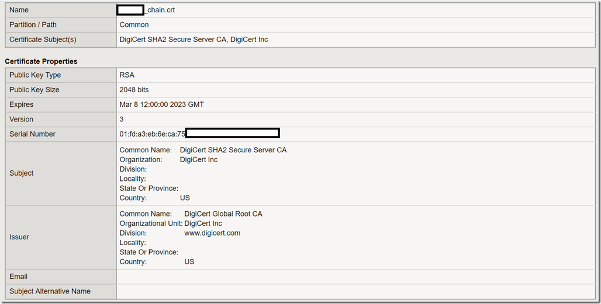Click the "Expires" row label

[22, 105]
